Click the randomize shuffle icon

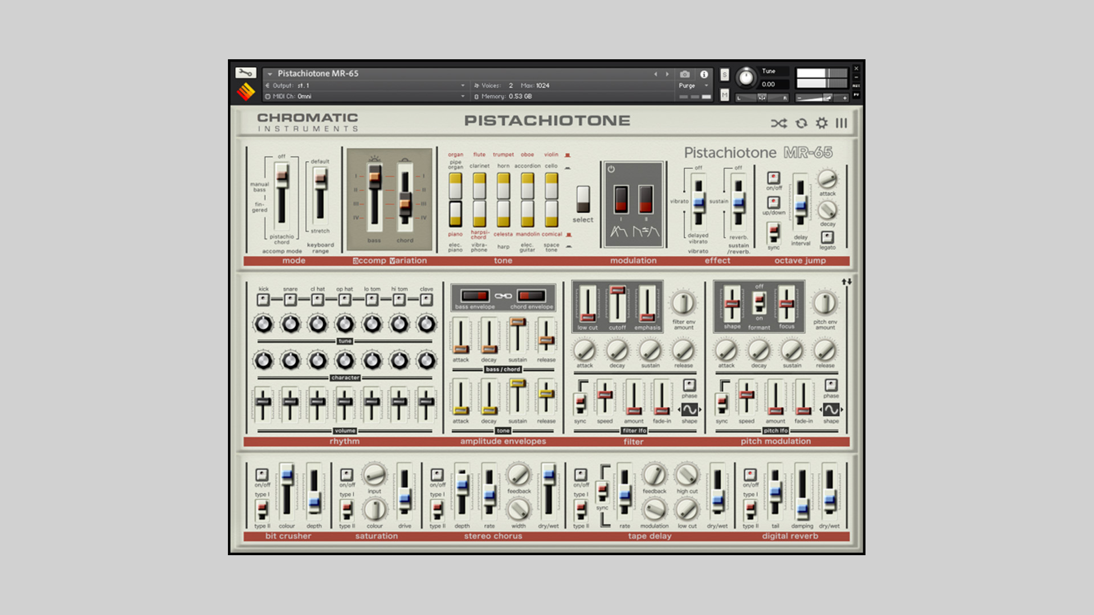pos(779,123)
